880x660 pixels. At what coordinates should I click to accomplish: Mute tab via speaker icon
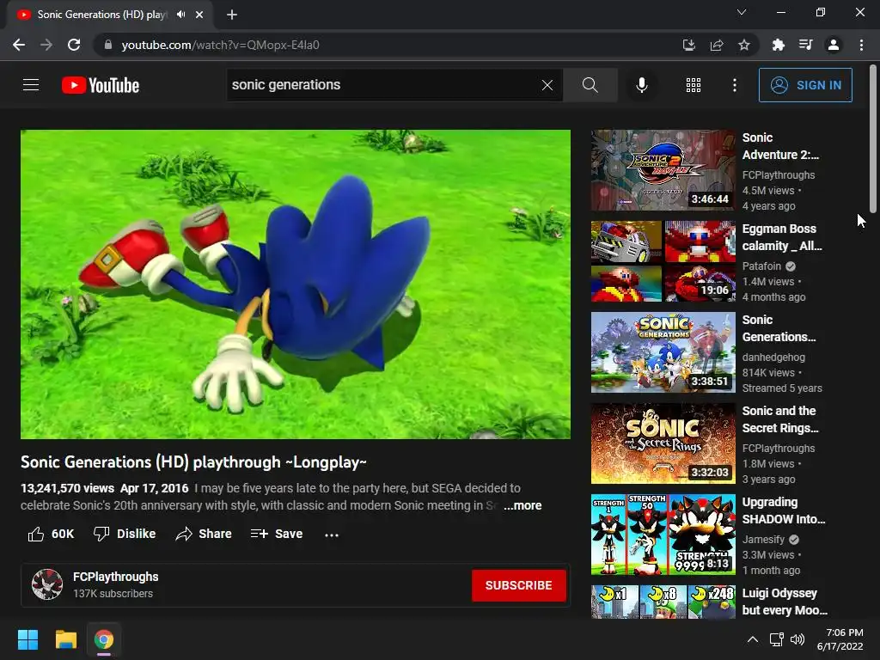180,15
